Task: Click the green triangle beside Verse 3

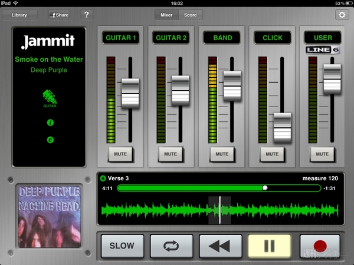Action: [x=103, y=178]
